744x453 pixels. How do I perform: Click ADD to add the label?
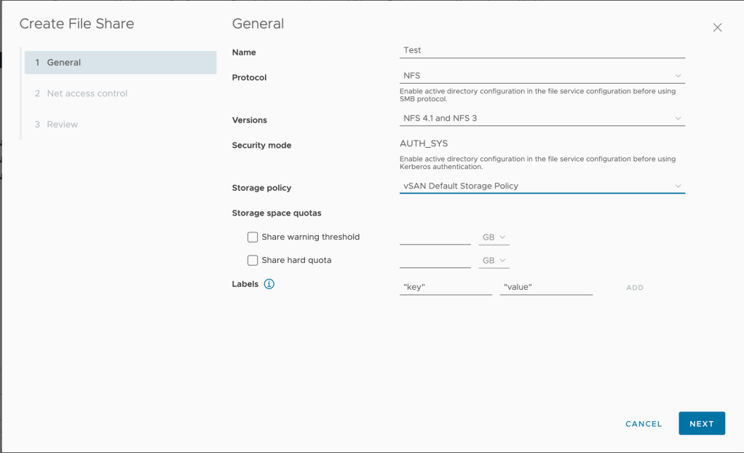tap(635, 288)
